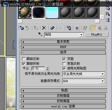Select gray sphere slot right of sky slot
This screenshot has width=112, height=110.
coord(66,13)
